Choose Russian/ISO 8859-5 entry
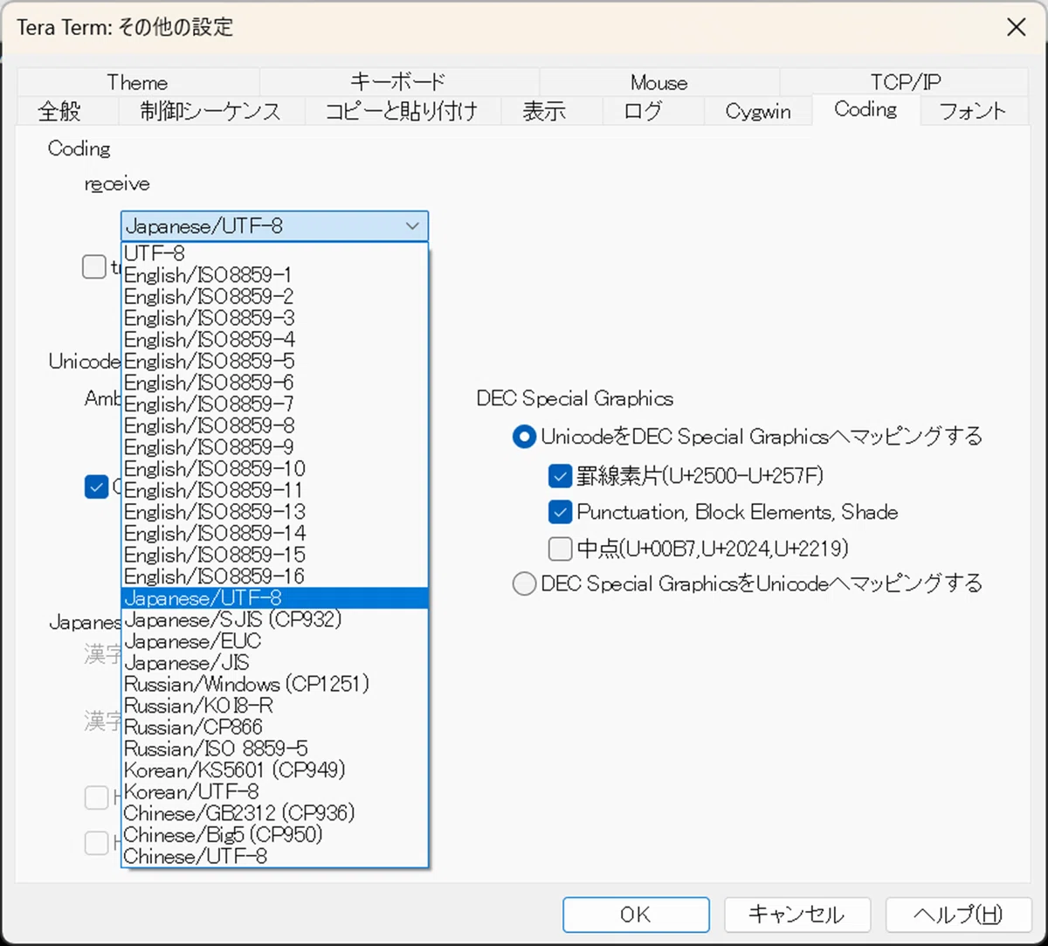This screenshot has width=1048, height=946. coord(274,749)
